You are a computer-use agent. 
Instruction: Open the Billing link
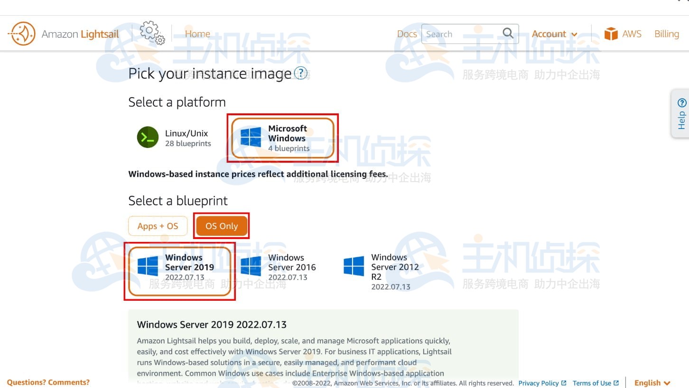667,34
